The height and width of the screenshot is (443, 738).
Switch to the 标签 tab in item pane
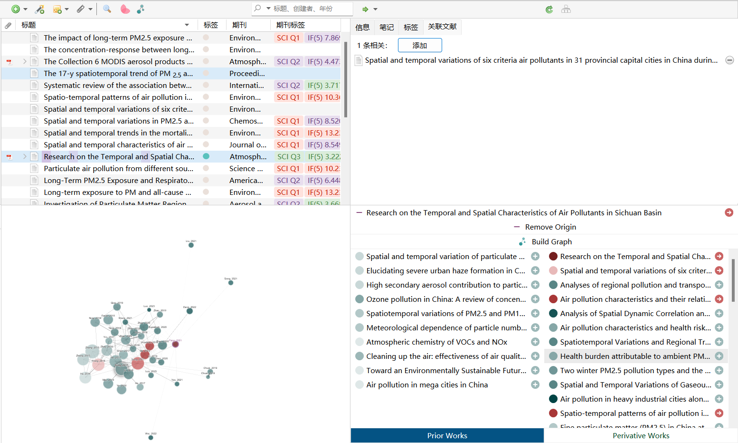point(411,27)
